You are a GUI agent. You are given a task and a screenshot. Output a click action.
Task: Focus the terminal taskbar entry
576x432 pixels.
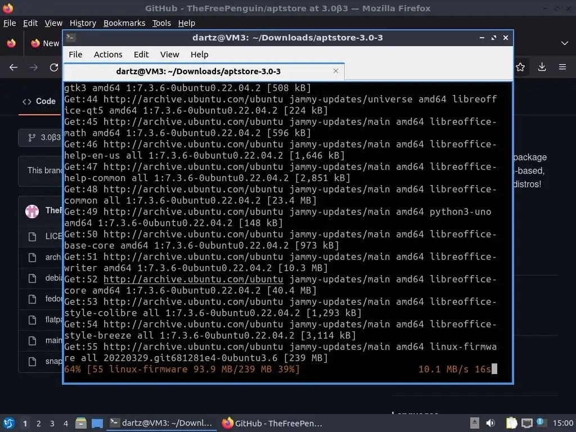click(x=161, y=423)
